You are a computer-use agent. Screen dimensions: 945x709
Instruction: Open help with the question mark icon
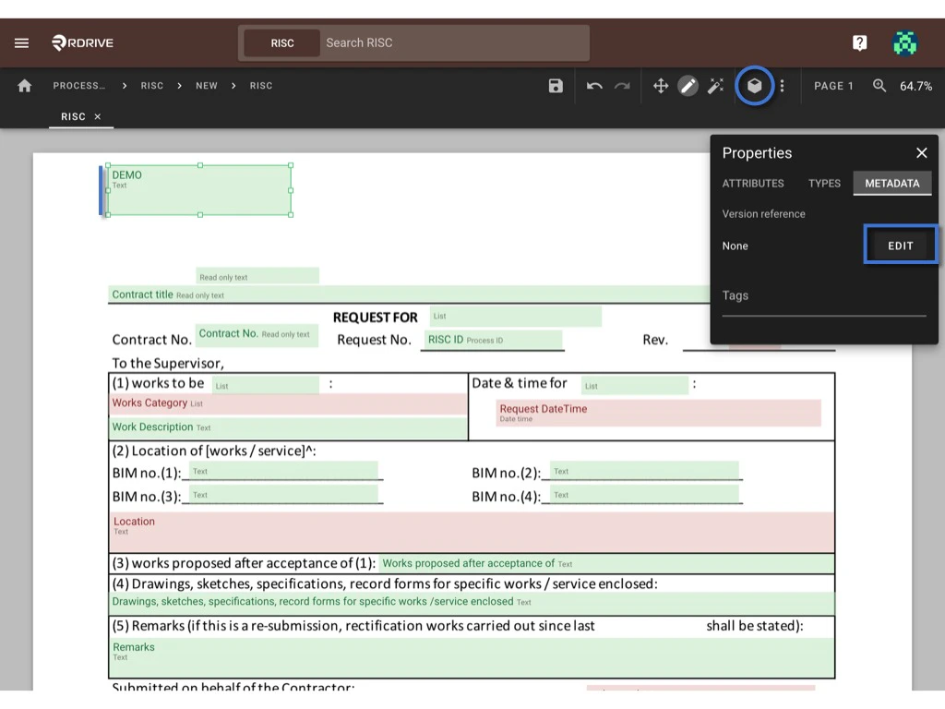click(859, 42)
